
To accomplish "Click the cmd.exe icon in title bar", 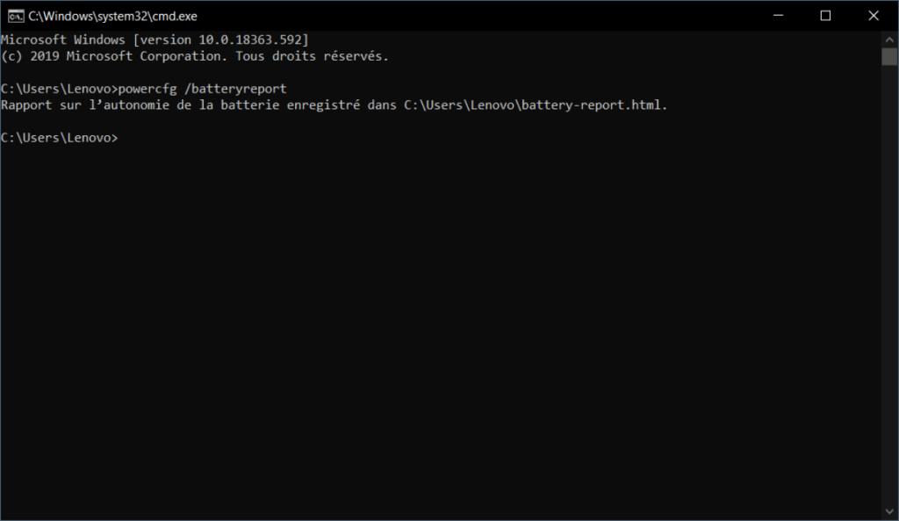I will click(x=15, y=16).
